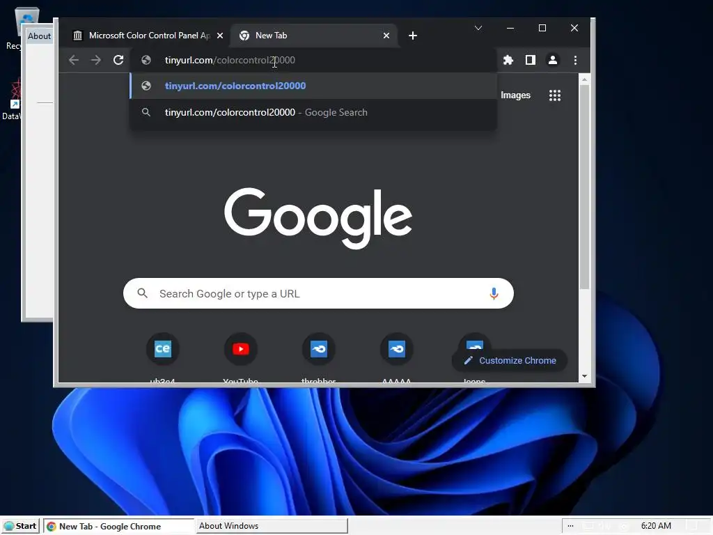Screen dimensions: 713x535
Task: Open the tab search chevron
Action: click(478, 28)
